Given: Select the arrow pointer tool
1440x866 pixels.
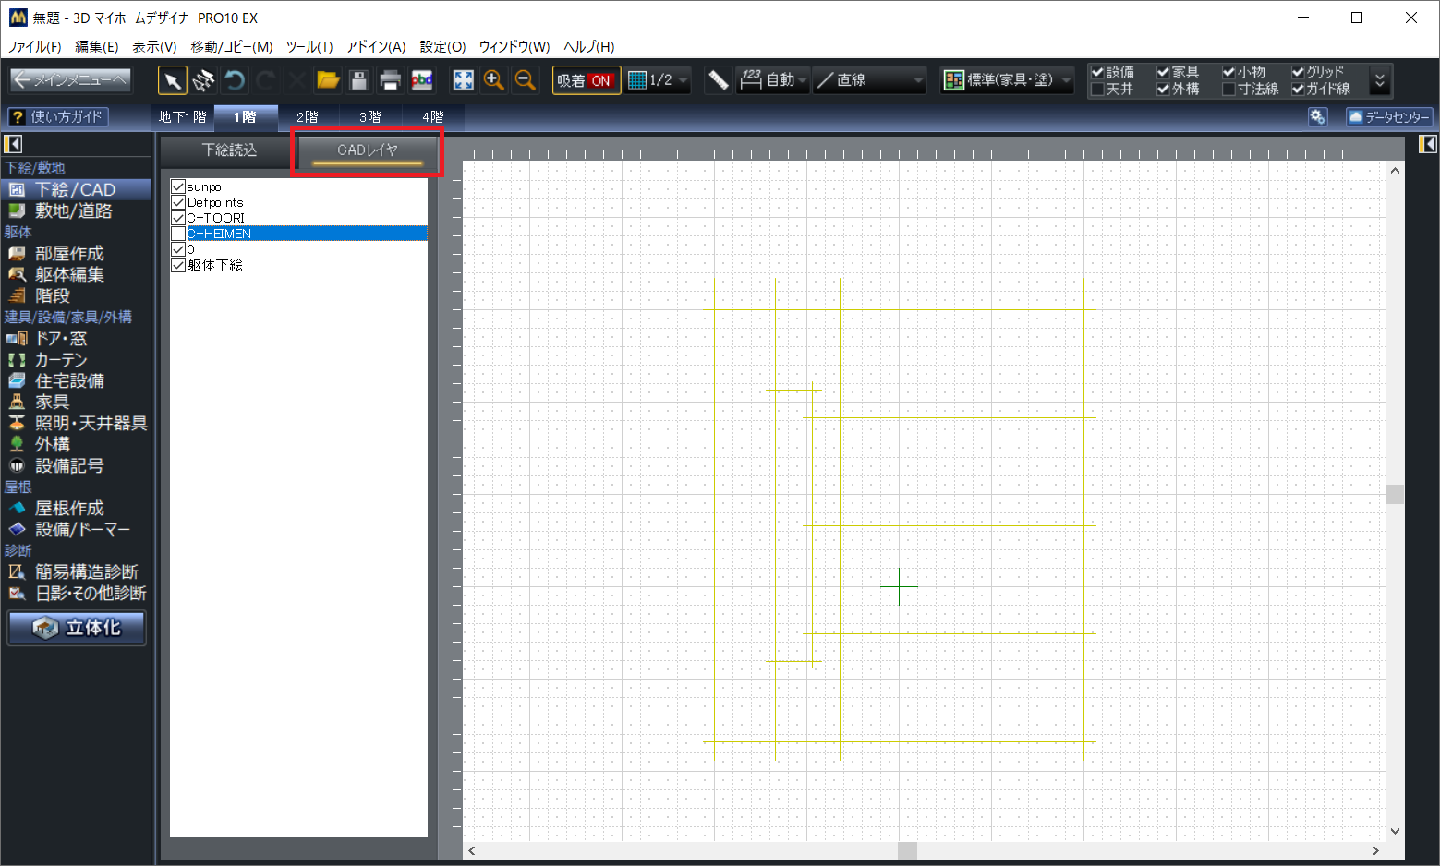Looking at the screenshot, I should [172, 81].
